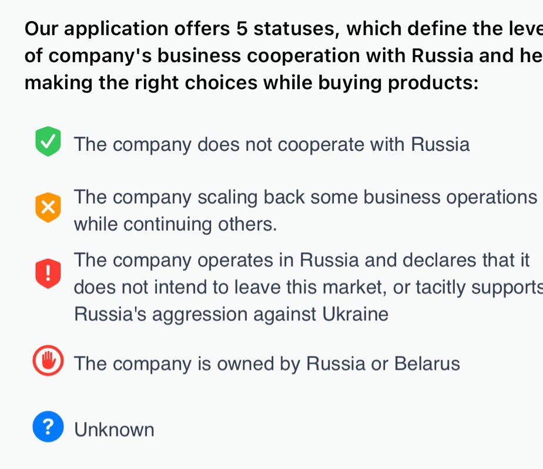Image resolution: width=543 pixels, height=469 pixels.
Task: Click the number "5" in the heading
Action: 242,28
